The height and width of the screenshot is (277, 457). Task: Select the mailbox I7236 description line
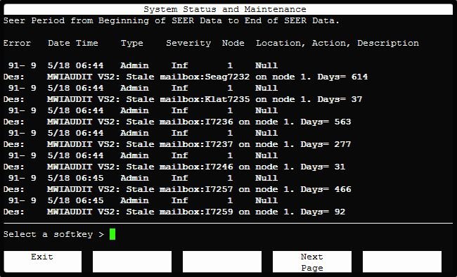pyautogui.click(x=177, y=122)
